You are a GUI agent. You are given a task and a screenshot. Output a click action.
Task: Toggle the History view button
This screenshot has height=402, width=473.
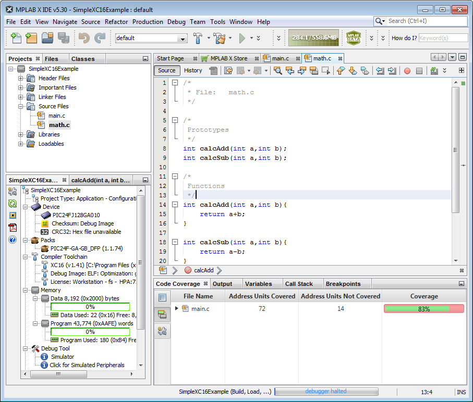point(193,70)
